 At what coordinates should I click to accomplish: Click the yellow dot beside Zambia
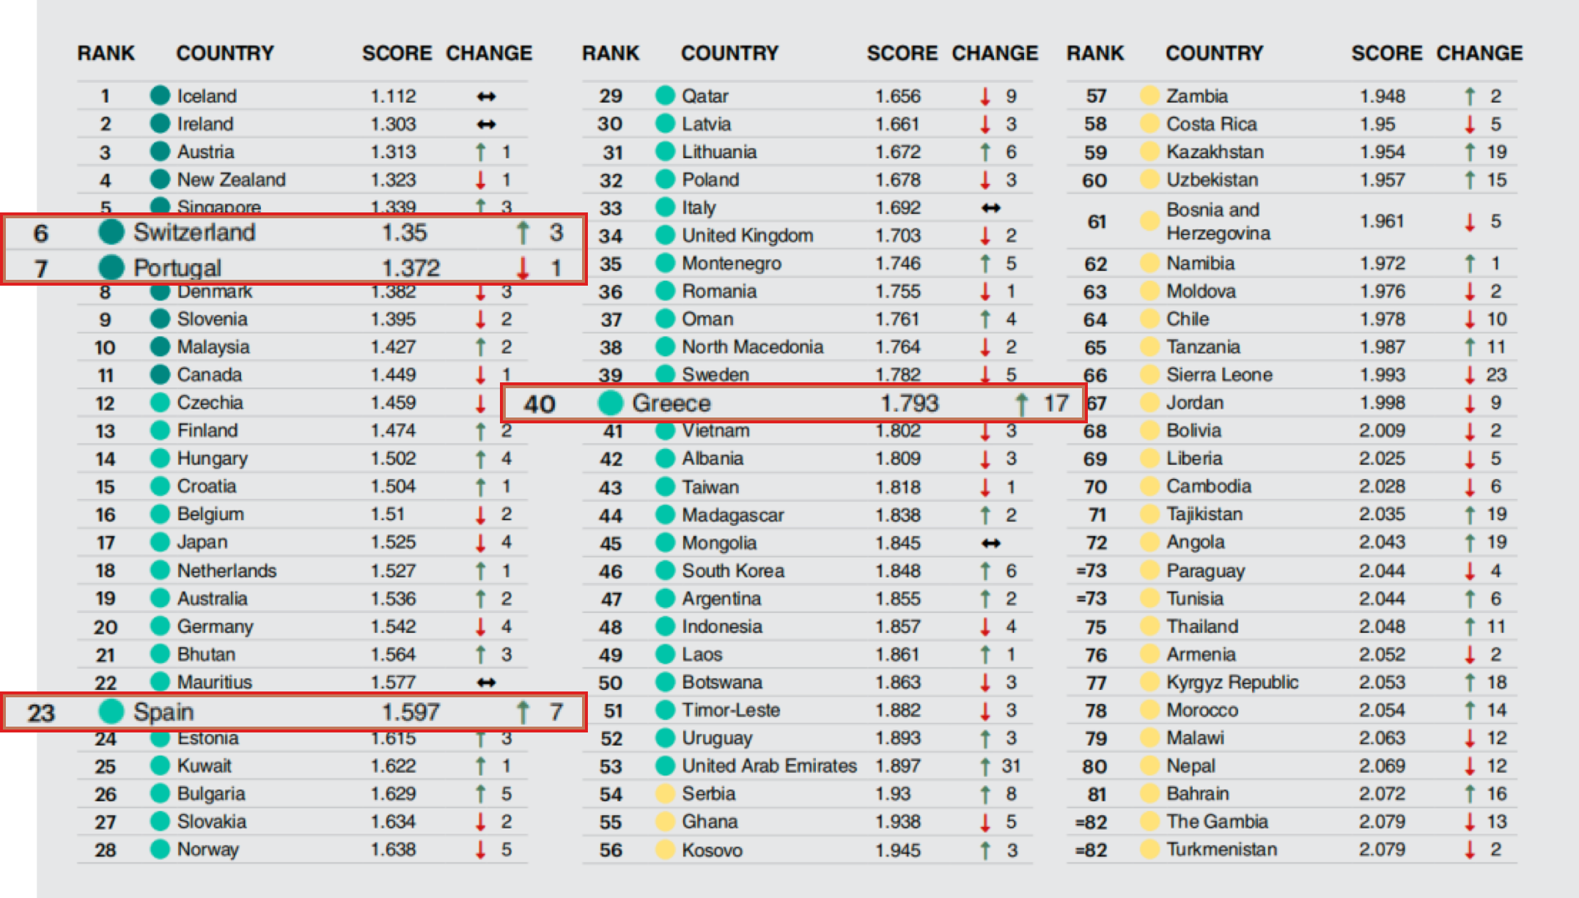pos(1150,95)
